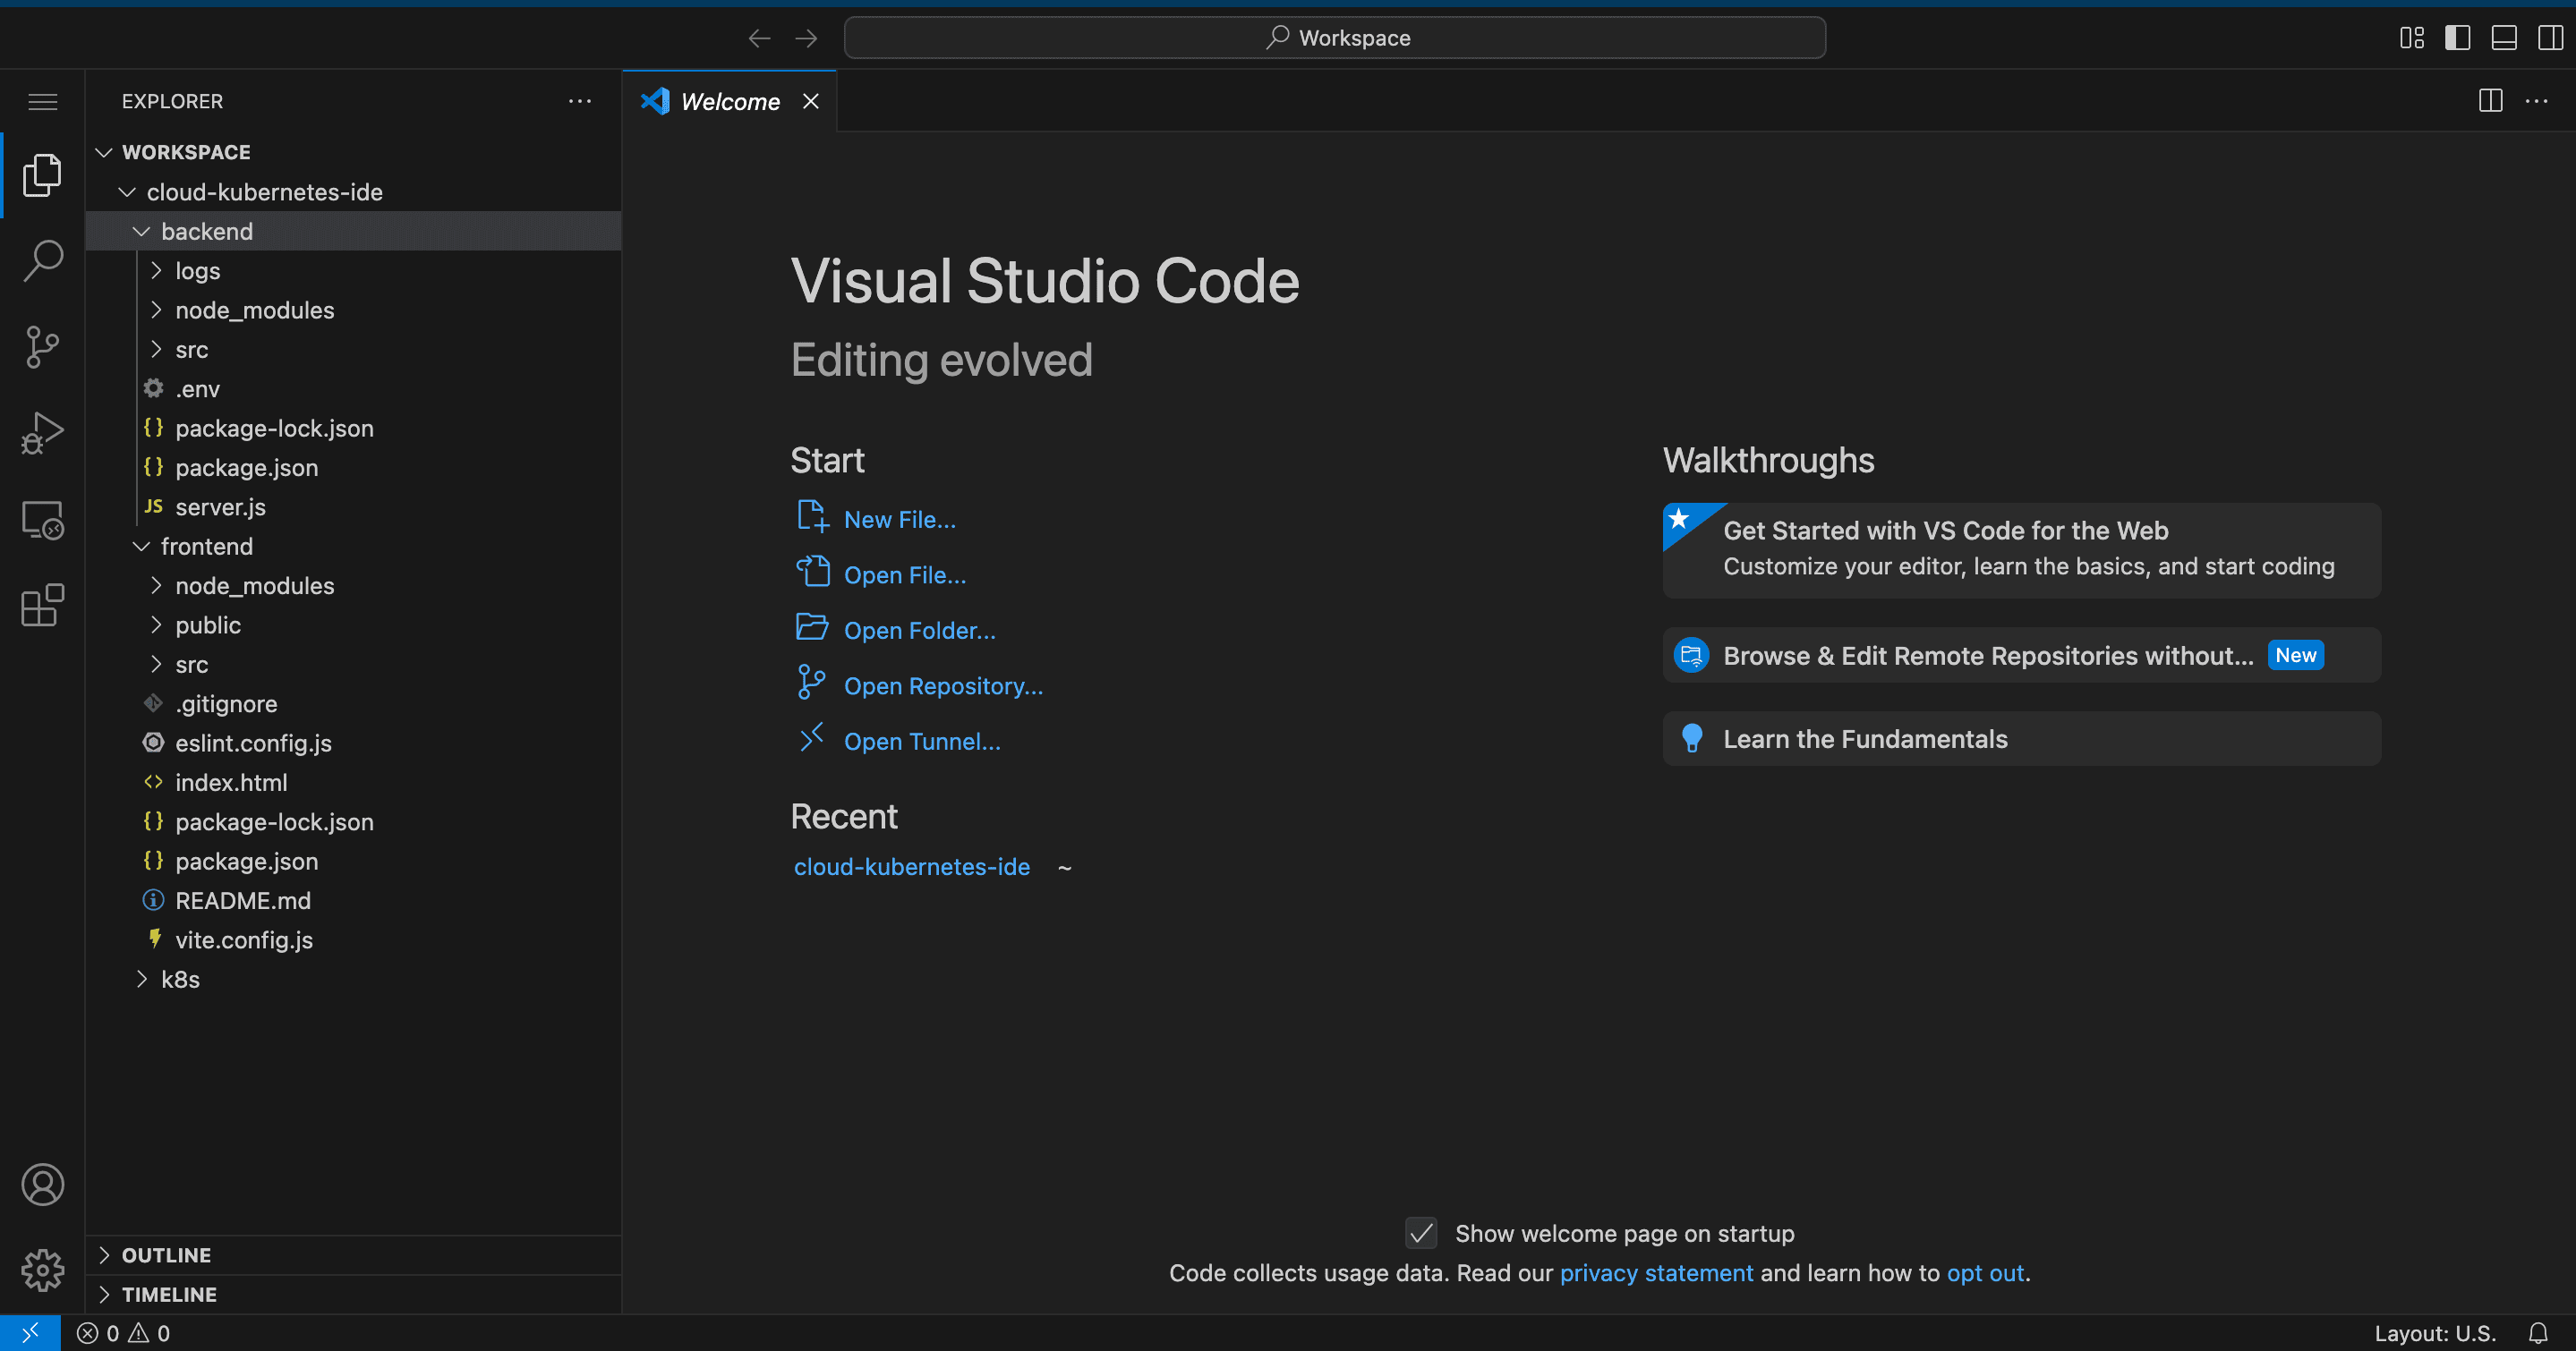Expand the public folder
This screenshot has width=2576, height=1351.
155,625
